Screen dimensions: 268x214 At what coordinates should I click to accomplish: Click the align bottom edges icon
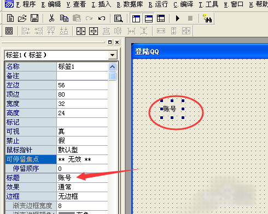[64, 31]
